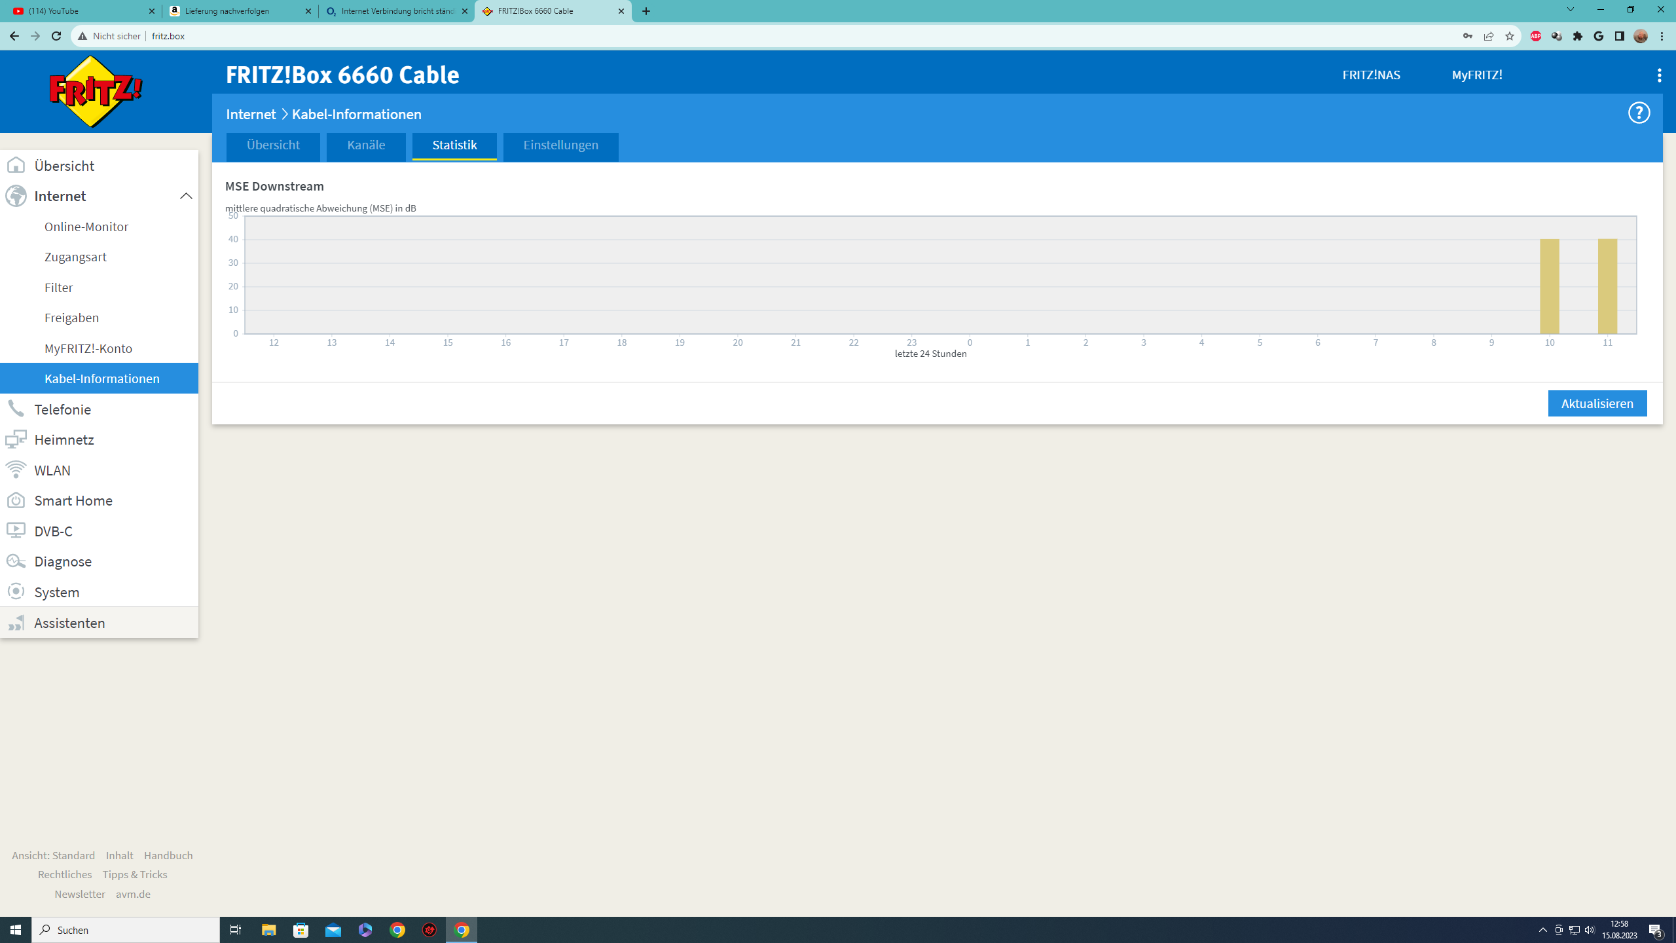1676x943 pixels.
Task: Click the MSE bar at hour 11
Action: [1607, 286]
